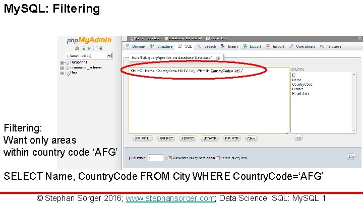Click the Server localhost breadcrumb link
The height and width of the screenshot is (204, 363).
(x=147, y=38)
